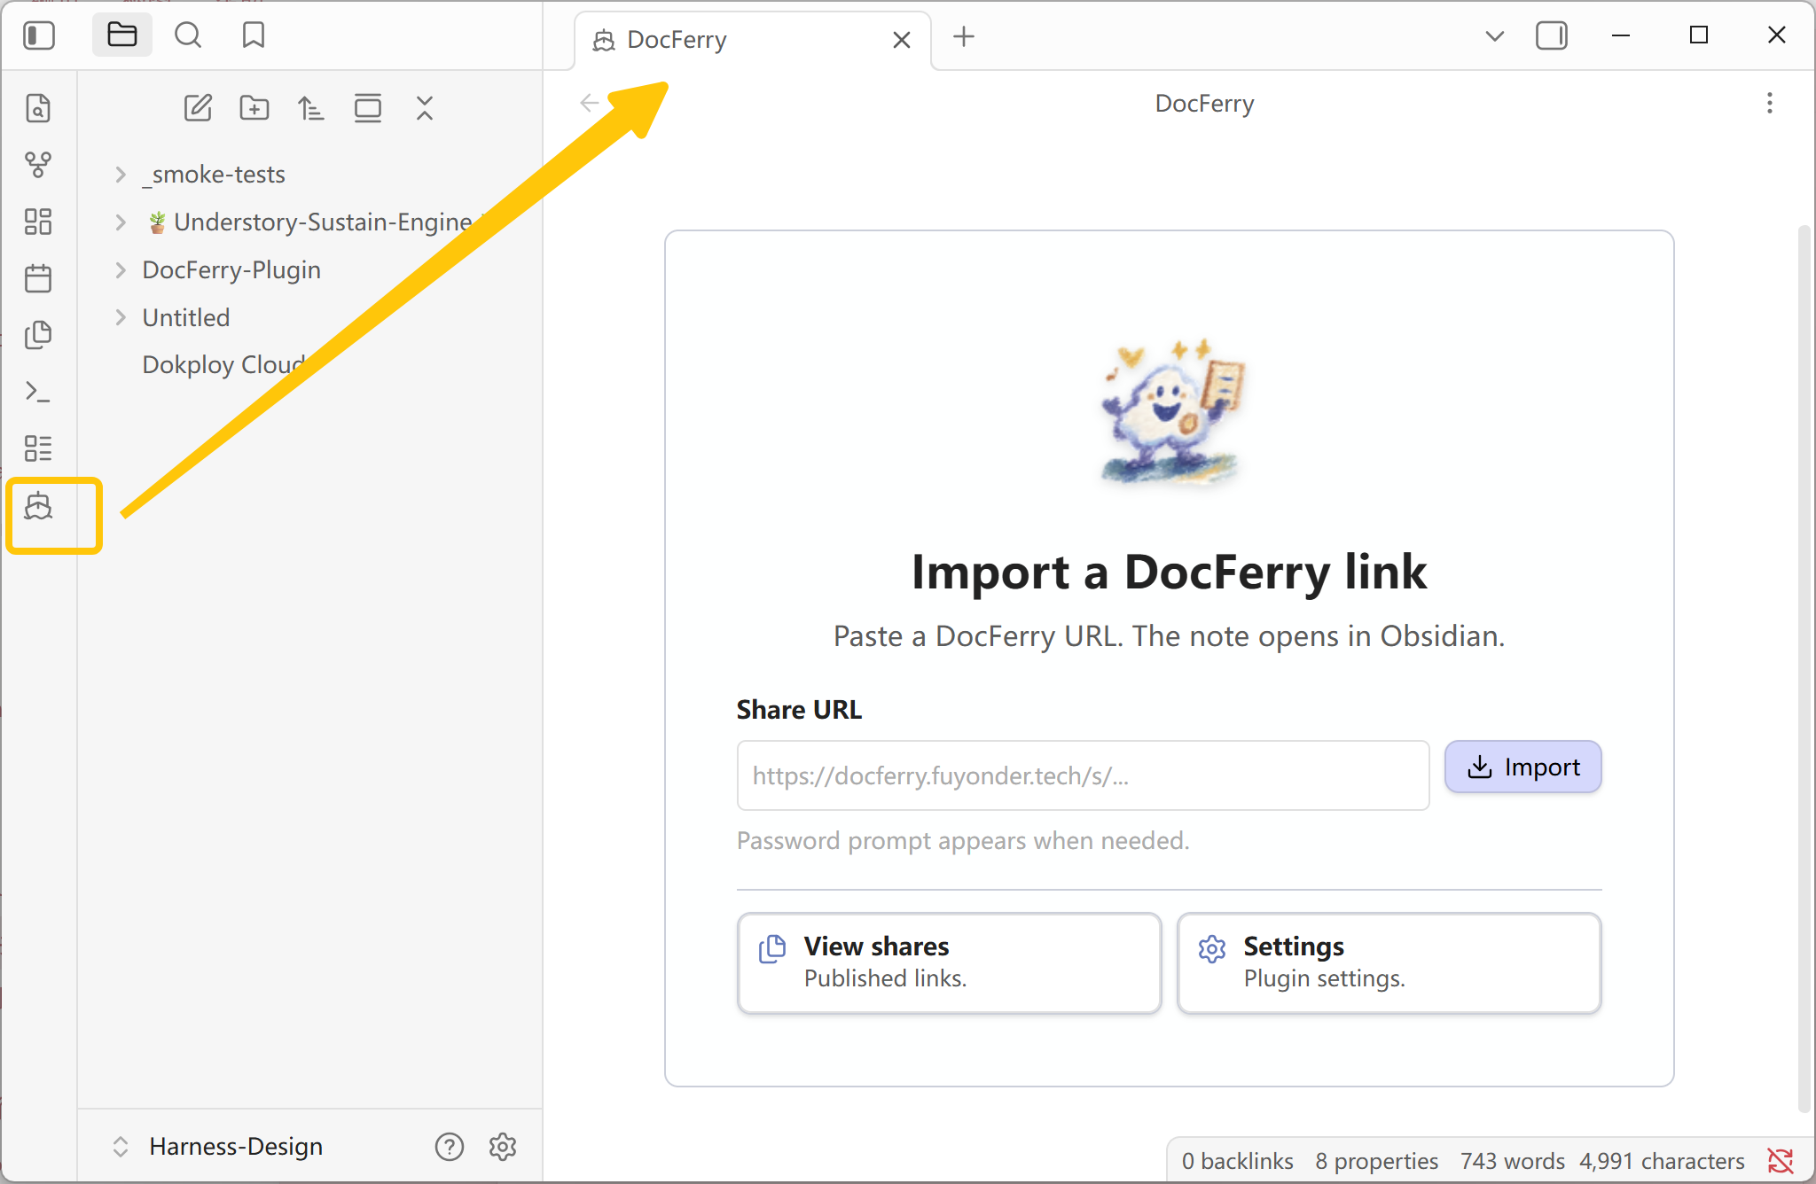
Task: Navigate back with the arrow
Action: (590, 104)
